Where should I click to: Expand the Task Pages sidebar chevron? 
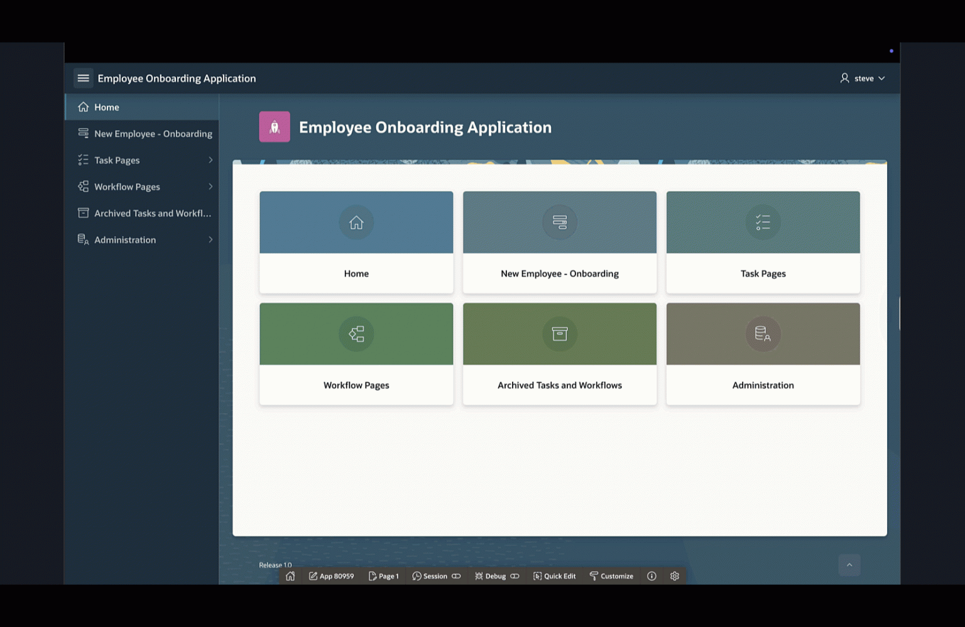coord(210,160)
